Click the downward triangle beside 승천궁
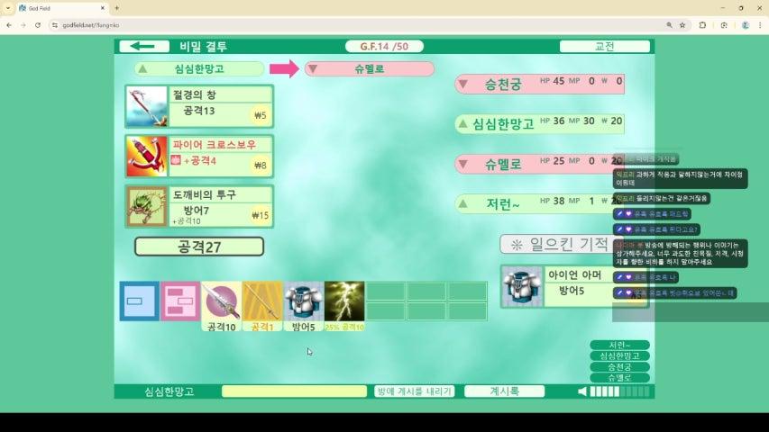Viewport: 769px width, 432px height. click(463, 84)
